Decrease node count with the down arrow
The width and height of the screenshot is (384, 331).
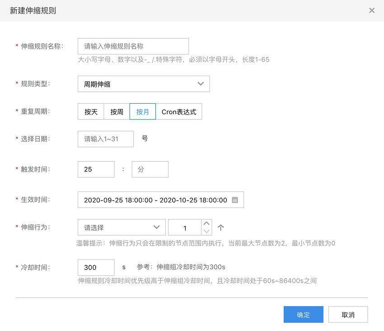206,231
